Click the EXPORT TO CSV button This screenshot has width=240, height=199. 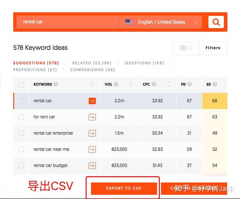click(124, 188)
